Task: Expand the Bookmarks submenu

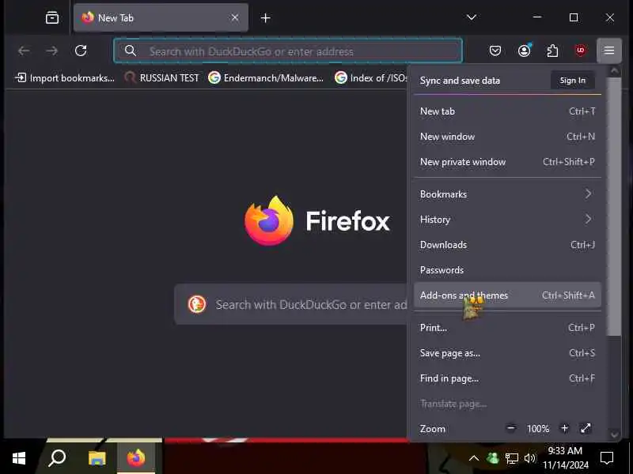Action: [x=507, y=194]
